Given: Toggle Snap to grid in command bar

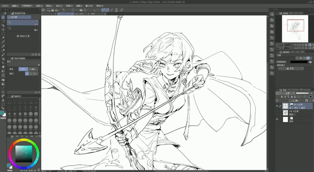Looking at the screenshot, I should tap(111, 10).
